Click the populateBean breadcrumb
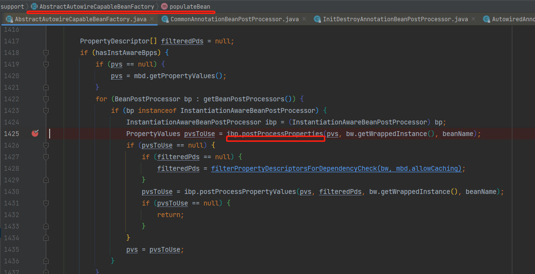535x274 pixels. [x=189, y=6]
